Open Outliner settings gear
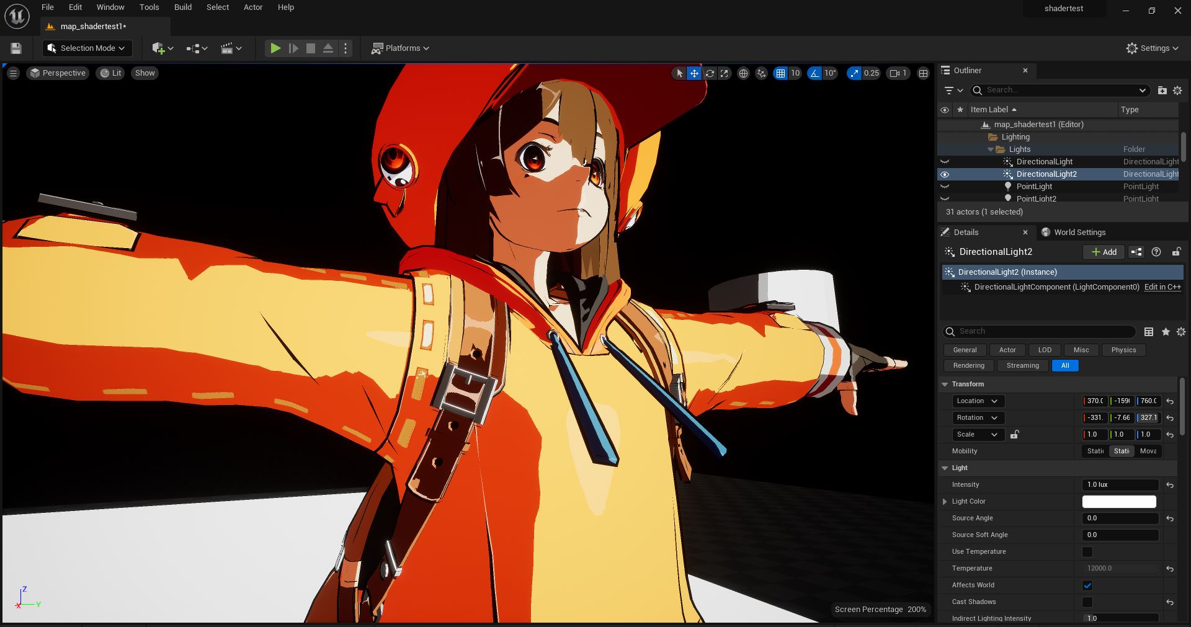Screen dimensions: 1191x627 coord(1177,91)
